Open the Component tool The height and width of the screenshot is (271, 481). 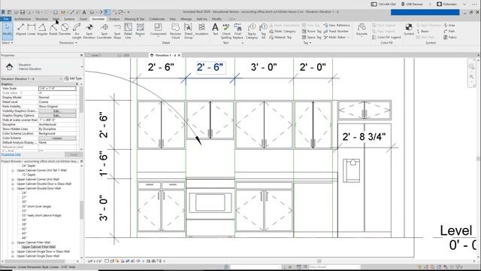[x=158, y=30]
